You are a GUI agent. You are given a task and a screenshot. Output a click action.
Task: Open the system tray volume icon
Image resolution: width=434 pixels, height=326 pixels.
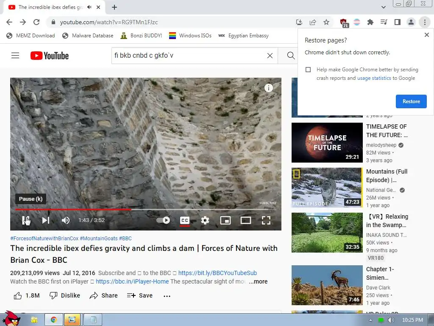391,320
